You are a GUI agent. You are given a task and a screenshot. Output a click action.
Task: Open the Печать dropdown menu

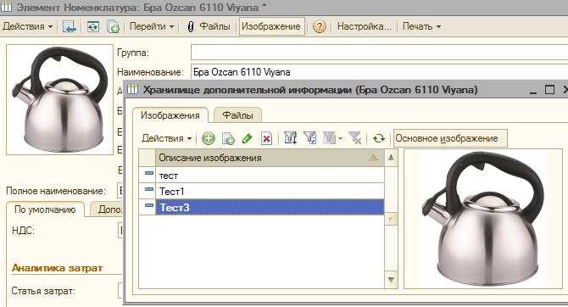click(421, 26)
